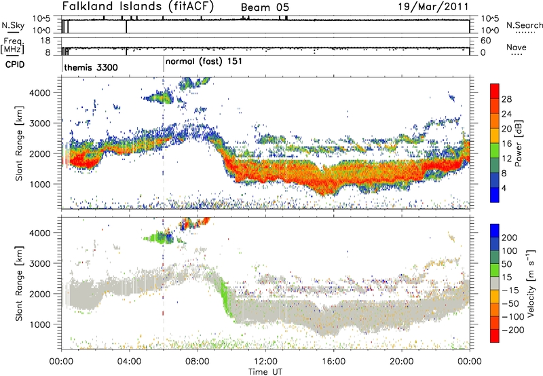Click the '12:00' time tick label
The image size is (543, 376).
point(265,362)
